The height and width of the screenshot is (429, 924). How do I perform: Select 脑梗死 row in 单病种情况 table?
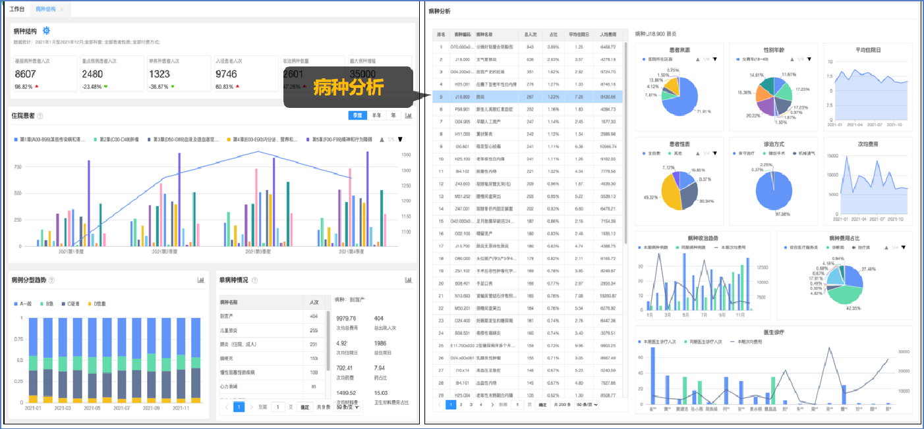click(272, 358)
